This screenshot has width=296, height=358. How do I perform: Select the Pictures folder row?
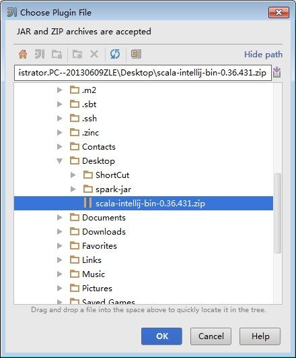tap(143, 288)
